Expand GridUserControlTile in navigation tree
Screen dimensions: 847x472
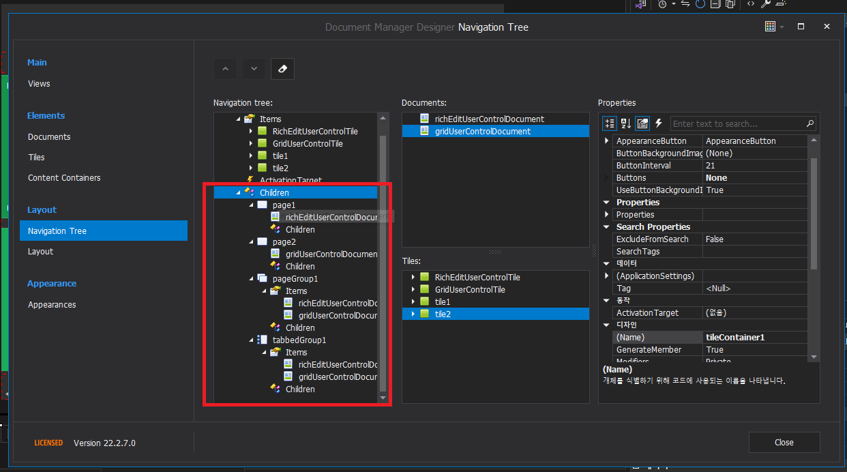(x=252, y=143)
